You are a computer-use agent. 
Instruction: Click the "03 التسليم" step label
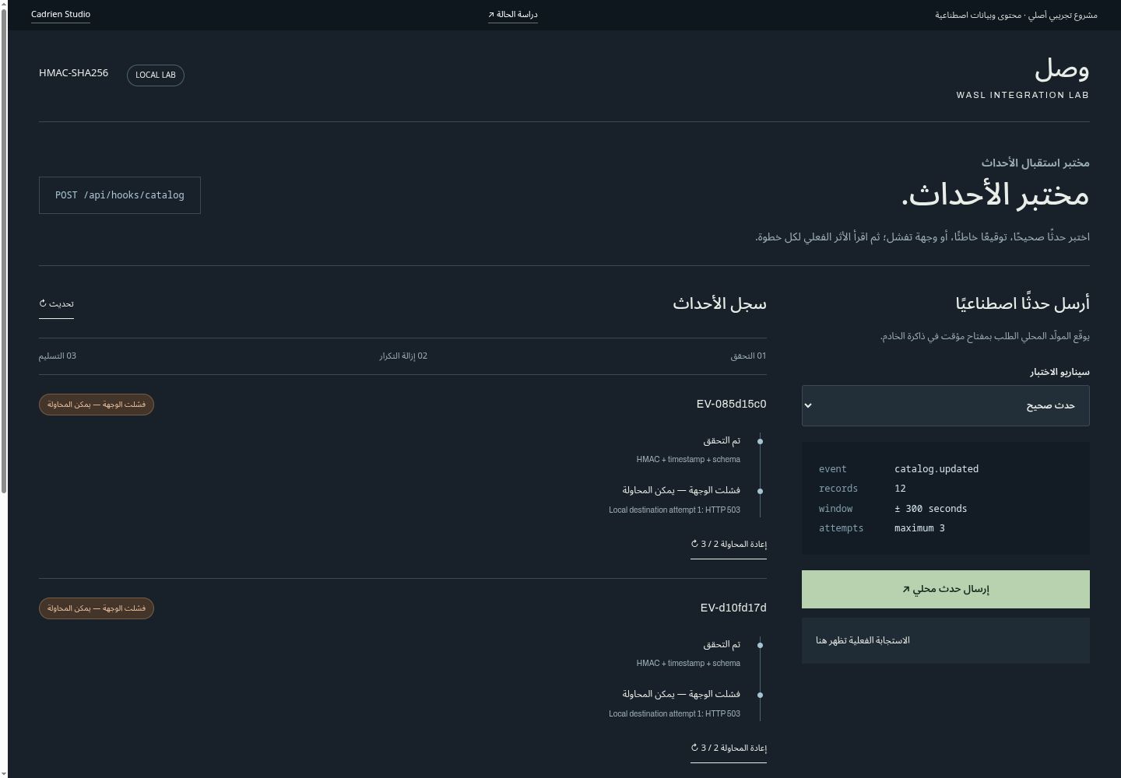58,356
